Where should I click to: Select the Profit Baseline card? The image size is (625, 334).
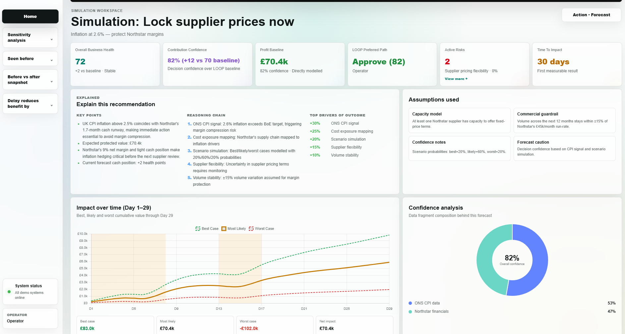click(300, 64)
